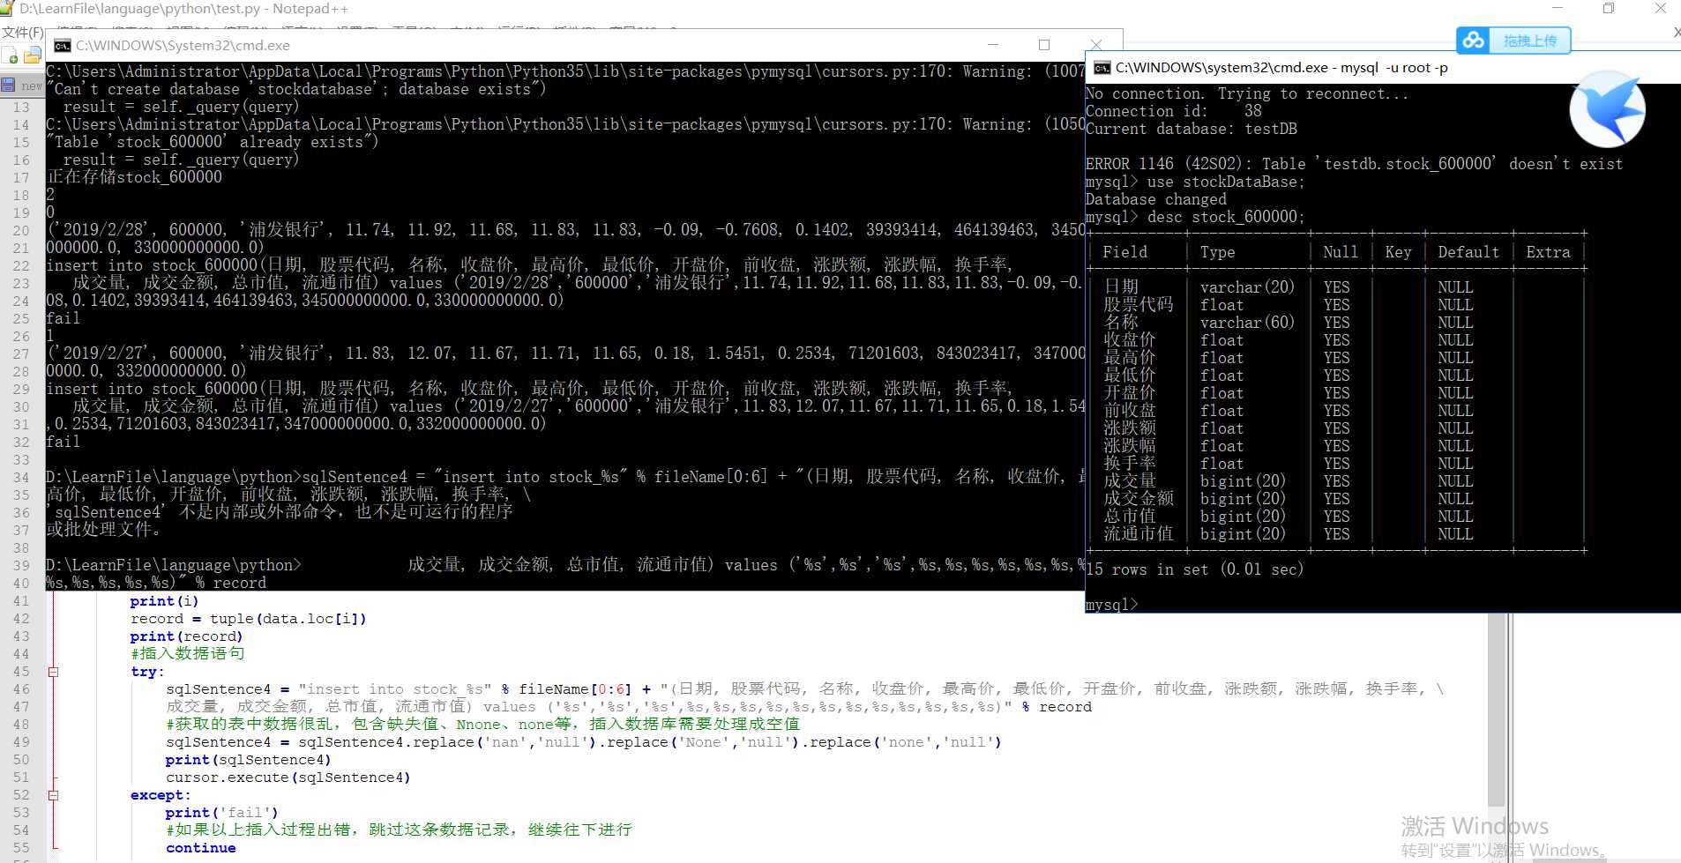
Task: Collapse the try block fold marker at line 45
Action: tap(53, 672)
